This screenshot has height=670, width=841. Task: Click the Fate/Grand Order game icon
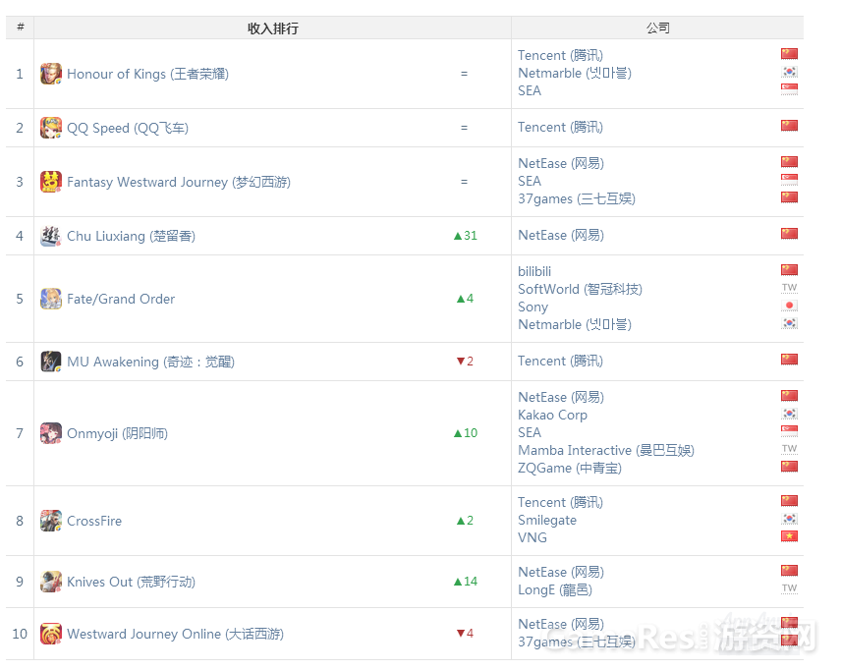point(51,299)
